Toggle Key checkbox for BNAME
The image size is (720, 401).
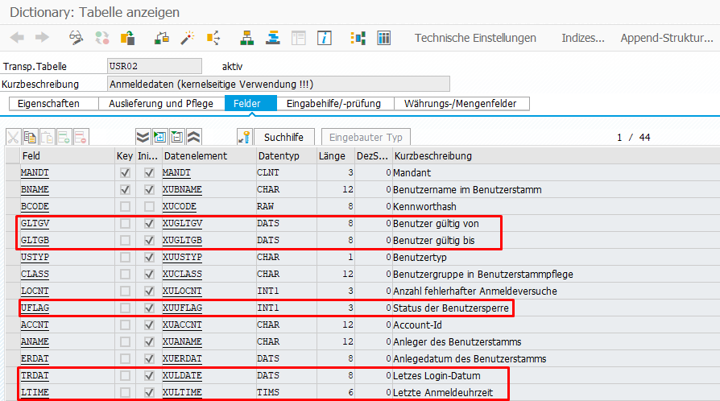coord(125,190)
